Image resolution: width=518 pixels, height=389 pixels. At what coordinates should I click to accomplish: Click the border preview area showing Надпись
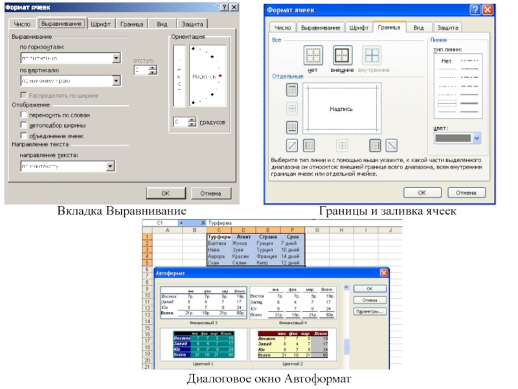(x=342, y=108)
